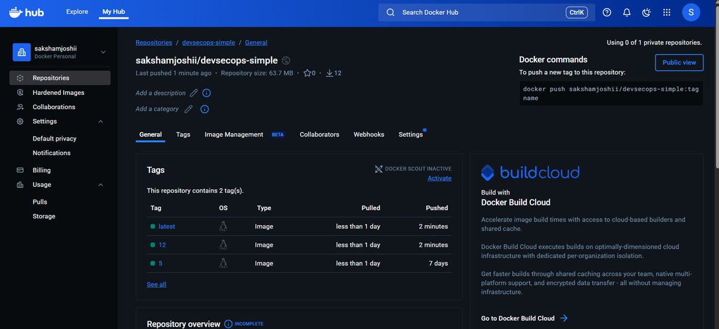Open the Webhooks tab

click(369, 134)
